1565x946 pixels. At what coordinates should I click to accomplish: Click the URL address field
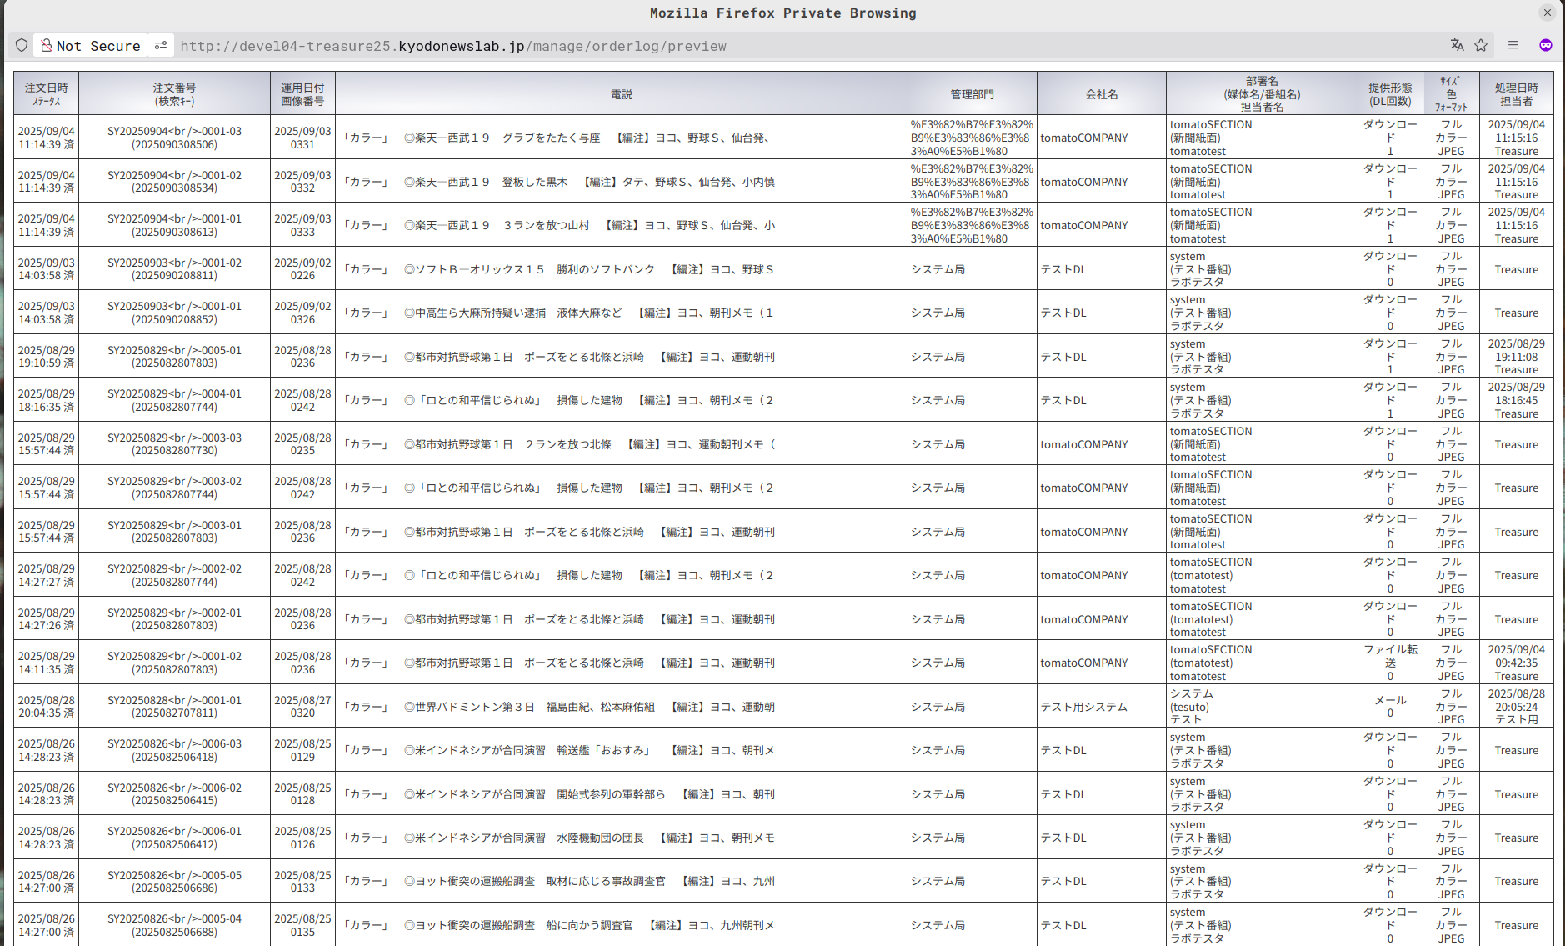[x=750, y=46]
